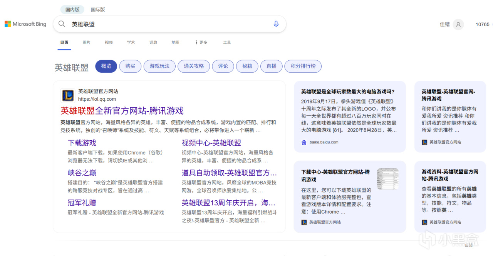Click the 英雄联盟官方网站 site name above lol.qq.com
The width and height of the screenshot is (493, 256).
[98, 91]
